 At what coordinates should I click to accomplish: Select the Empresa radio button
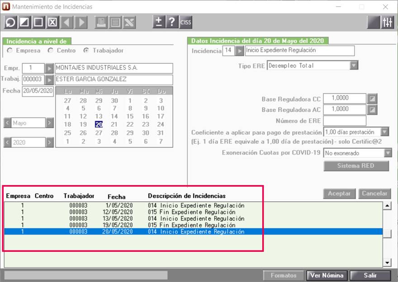pos(10,51)
